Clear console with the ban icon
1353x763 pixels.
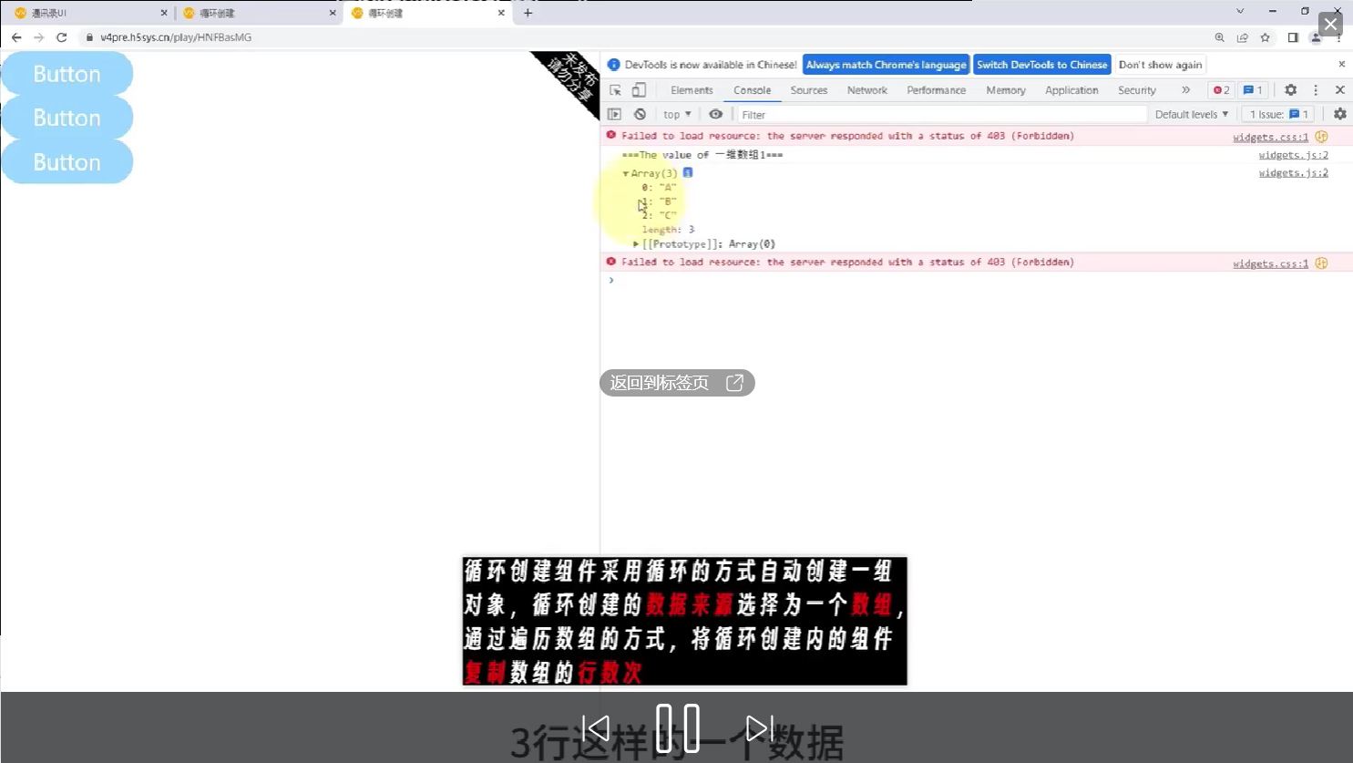[x=640, y=114]
